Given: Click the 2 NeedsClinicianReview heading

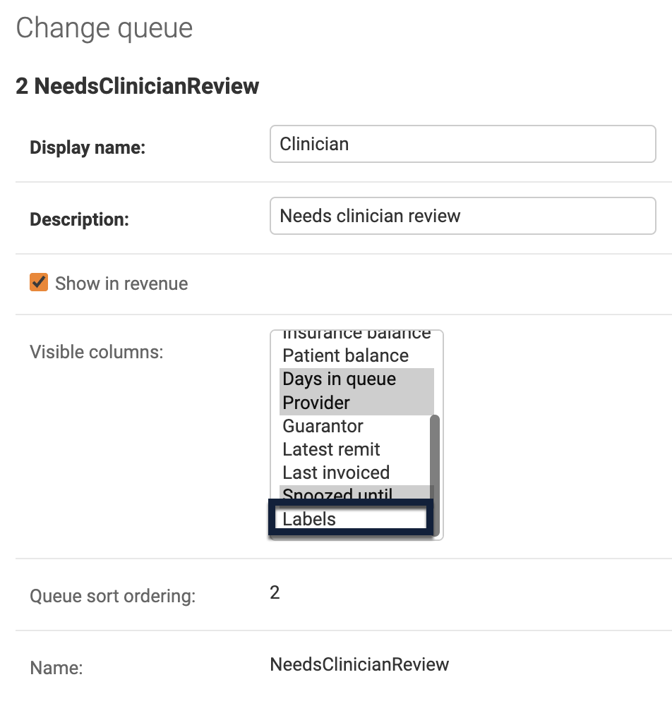Looking at the screenshot, I should click(138, 86).
